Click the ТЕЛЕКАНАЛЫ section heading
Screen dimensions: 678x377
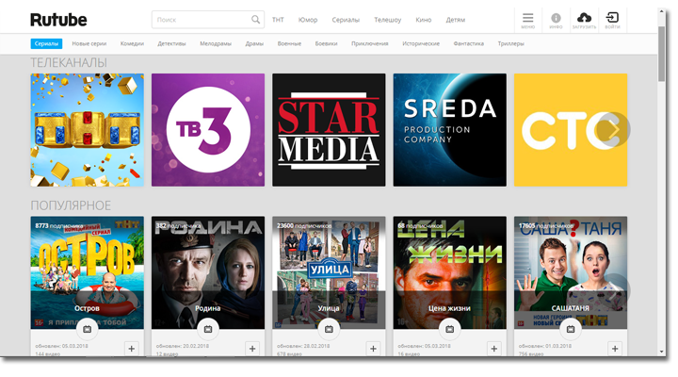tap(69, 63)
